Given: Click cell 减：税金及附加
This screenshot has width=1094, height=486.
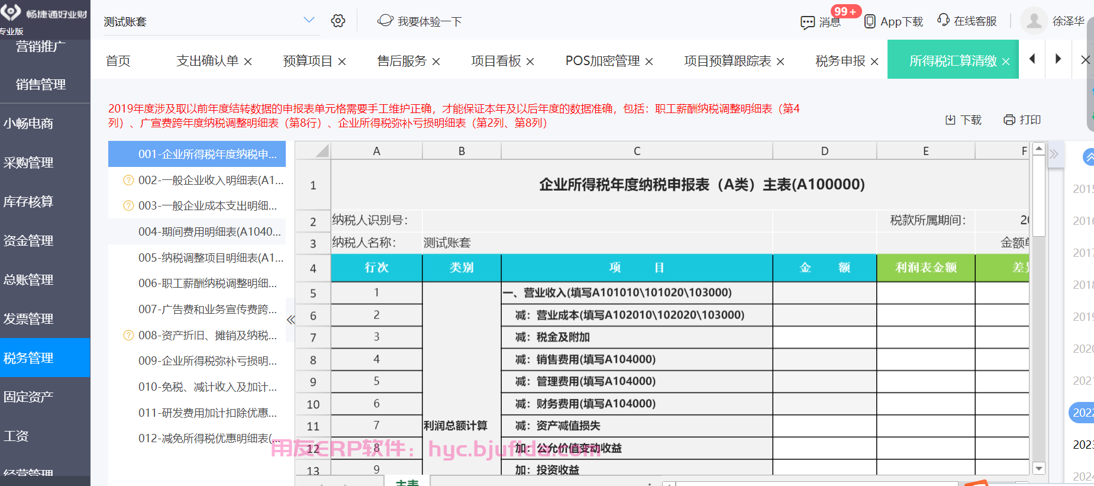Looking at the screenshot, I should [637, 337].
